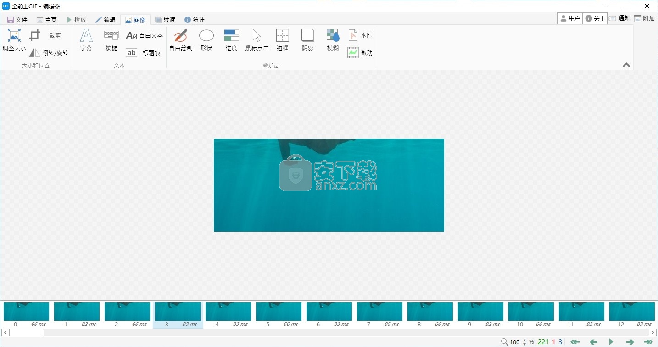658x347 pixels.
Task: Jump to the last frame
Action: (648, 342)
